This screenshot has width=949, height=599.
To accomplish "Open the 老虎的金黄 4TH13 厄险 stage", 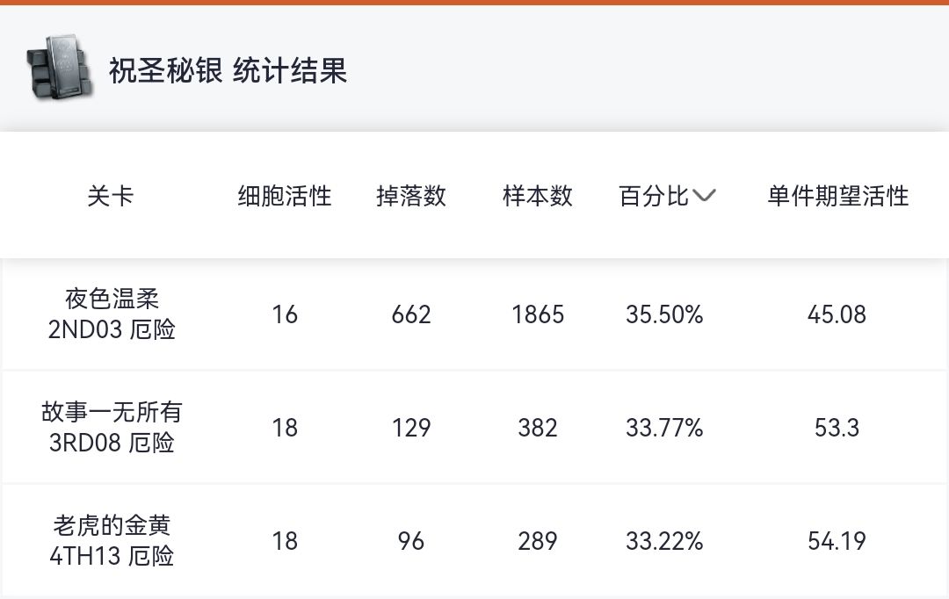I will (x=112, y=540).
